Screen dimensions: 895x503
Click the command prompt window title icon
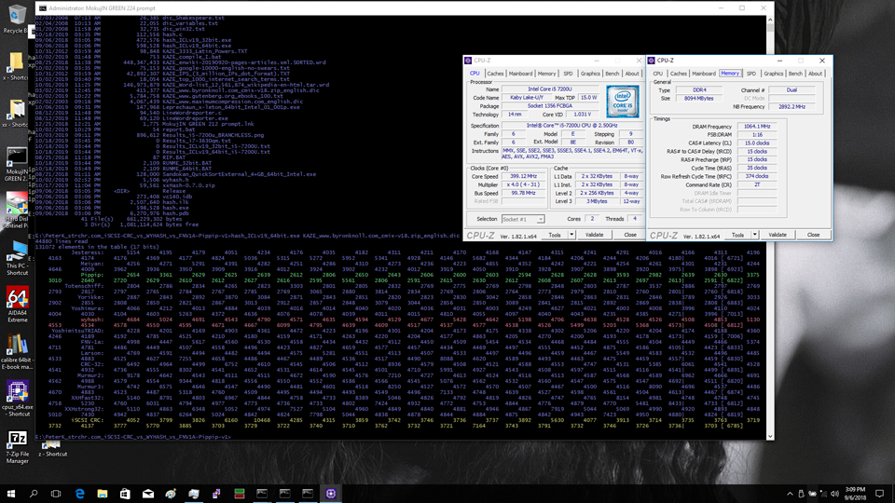pos(42,8)
